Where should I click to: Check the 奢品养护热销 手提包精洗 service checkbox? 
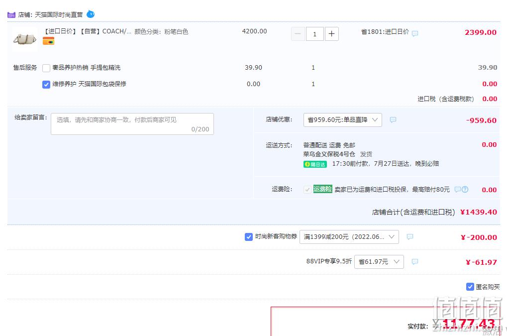coord(46,68)
